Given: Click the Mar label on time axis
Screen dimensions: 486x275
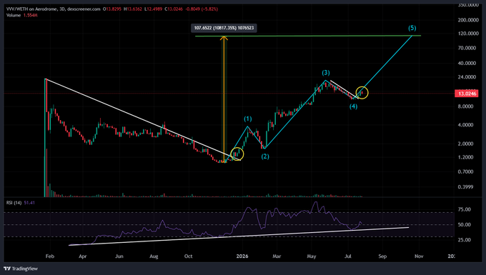Looking at the screenshot, I should pos(277,256).
